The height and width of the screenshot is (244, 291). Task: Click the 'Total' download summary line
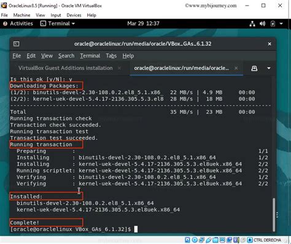coord(133,112)
